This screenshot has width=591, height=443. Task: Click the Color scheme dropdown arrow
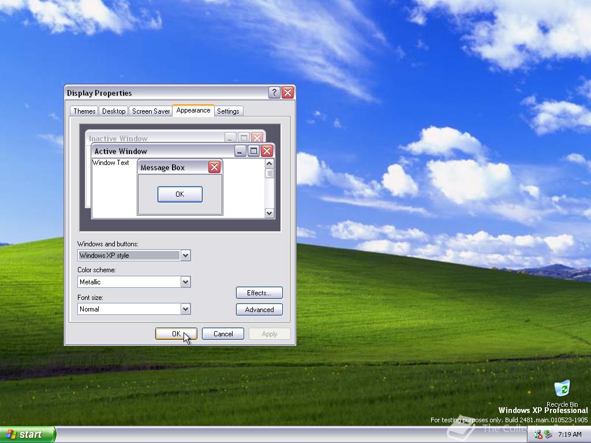185,281
